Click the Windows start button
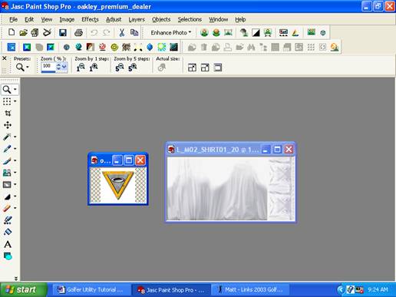The width and height of the screenshot is (396, 297). (x=24, y=290)
